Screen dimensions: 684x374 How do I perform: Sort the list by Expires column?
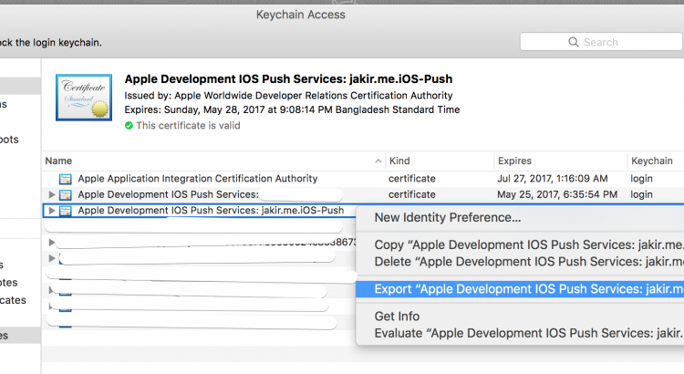click(556, 161)
